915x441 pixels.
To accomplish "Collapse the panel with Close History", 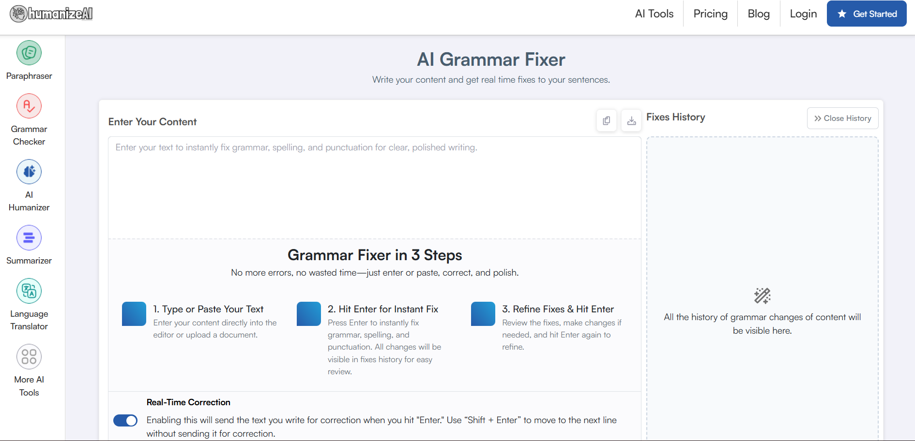I will (x=842, y=118).
